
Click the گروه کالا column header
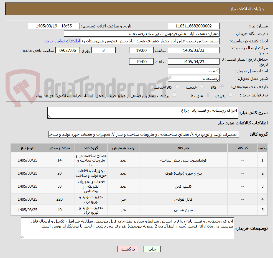click(91, 148)
